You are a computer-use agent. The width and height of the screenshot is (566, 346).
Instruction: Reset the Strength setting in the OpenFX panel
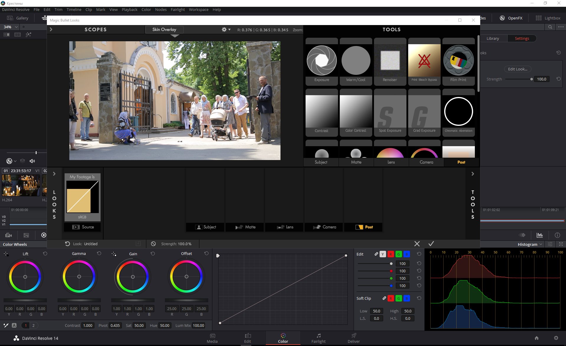coord(559,79)
